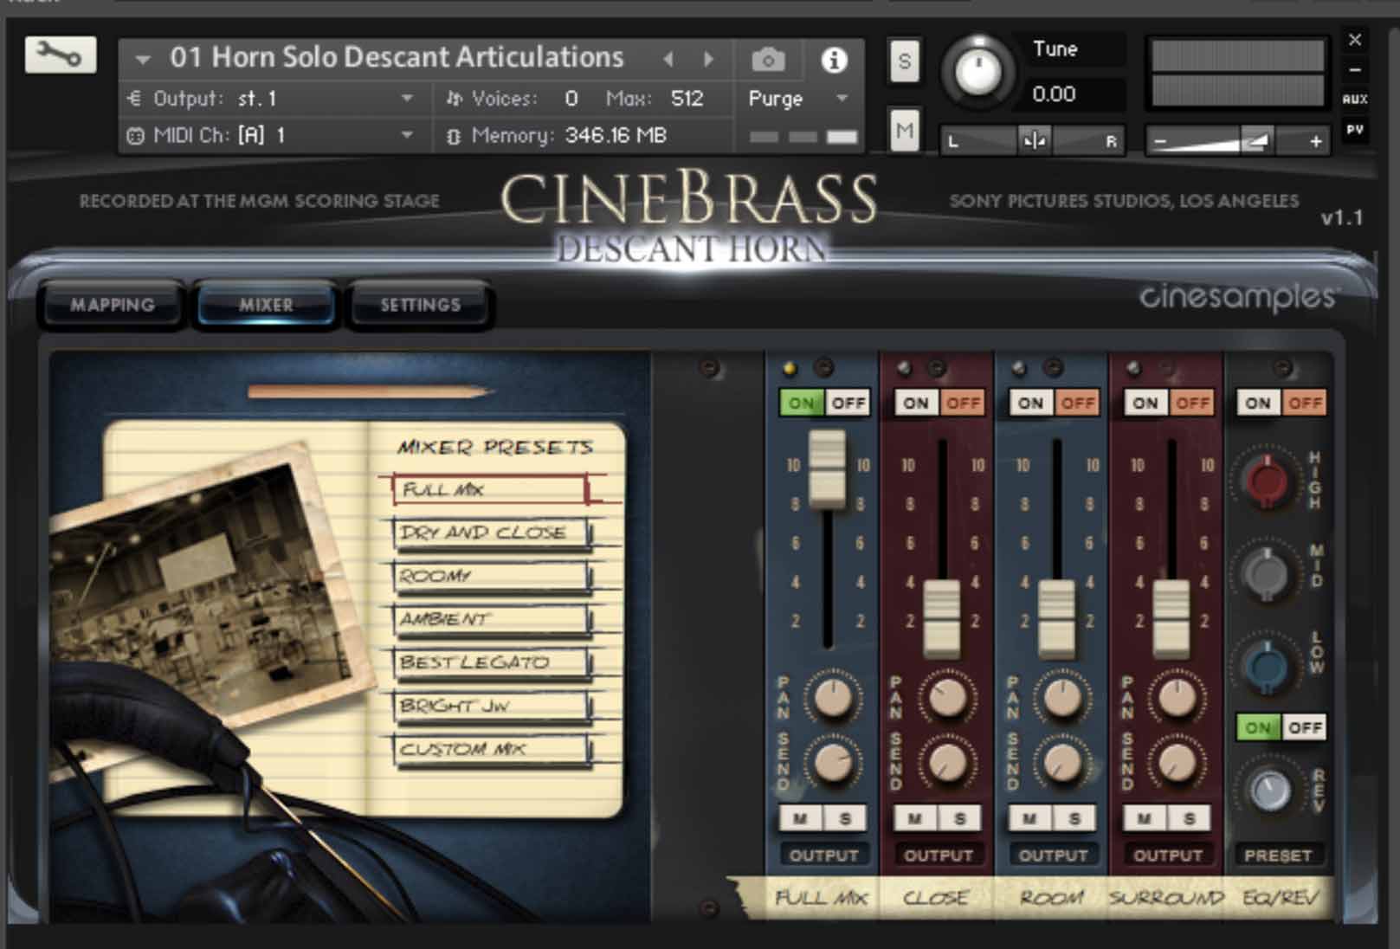This screenshot has height=949, width=1400.
Task: Click the AUX send icon
Action: tap(1357, 100)
